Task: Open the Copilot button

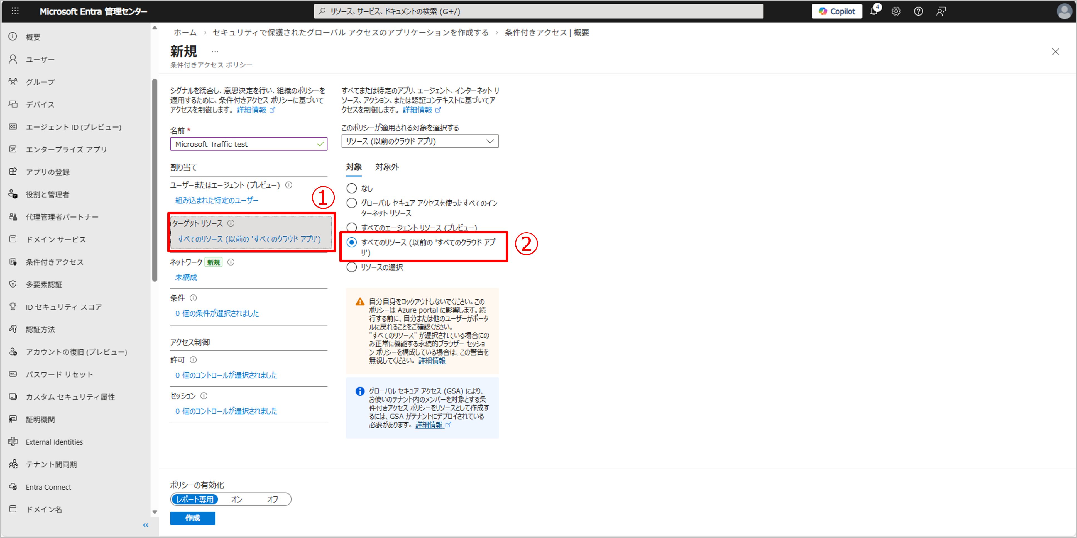Action: click(x=837, y=12)
